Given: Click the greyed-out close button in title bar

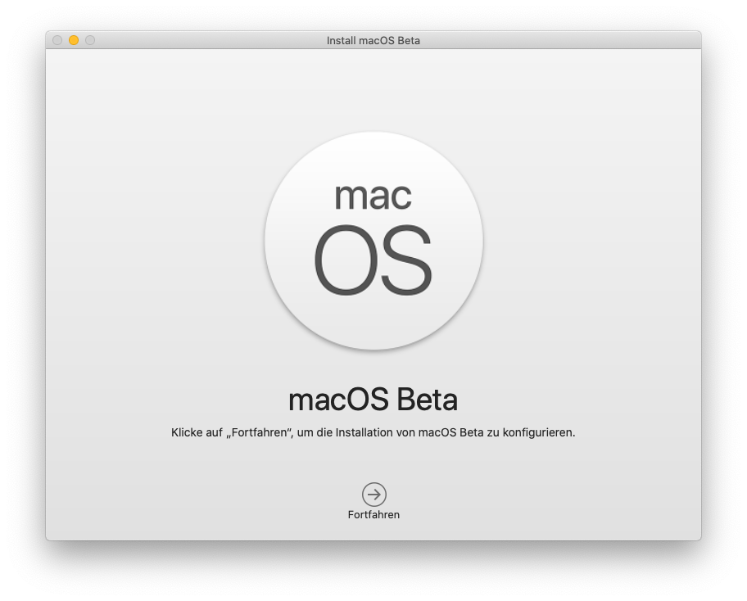Looking at the screenshot, I should [x=57, y=40].
